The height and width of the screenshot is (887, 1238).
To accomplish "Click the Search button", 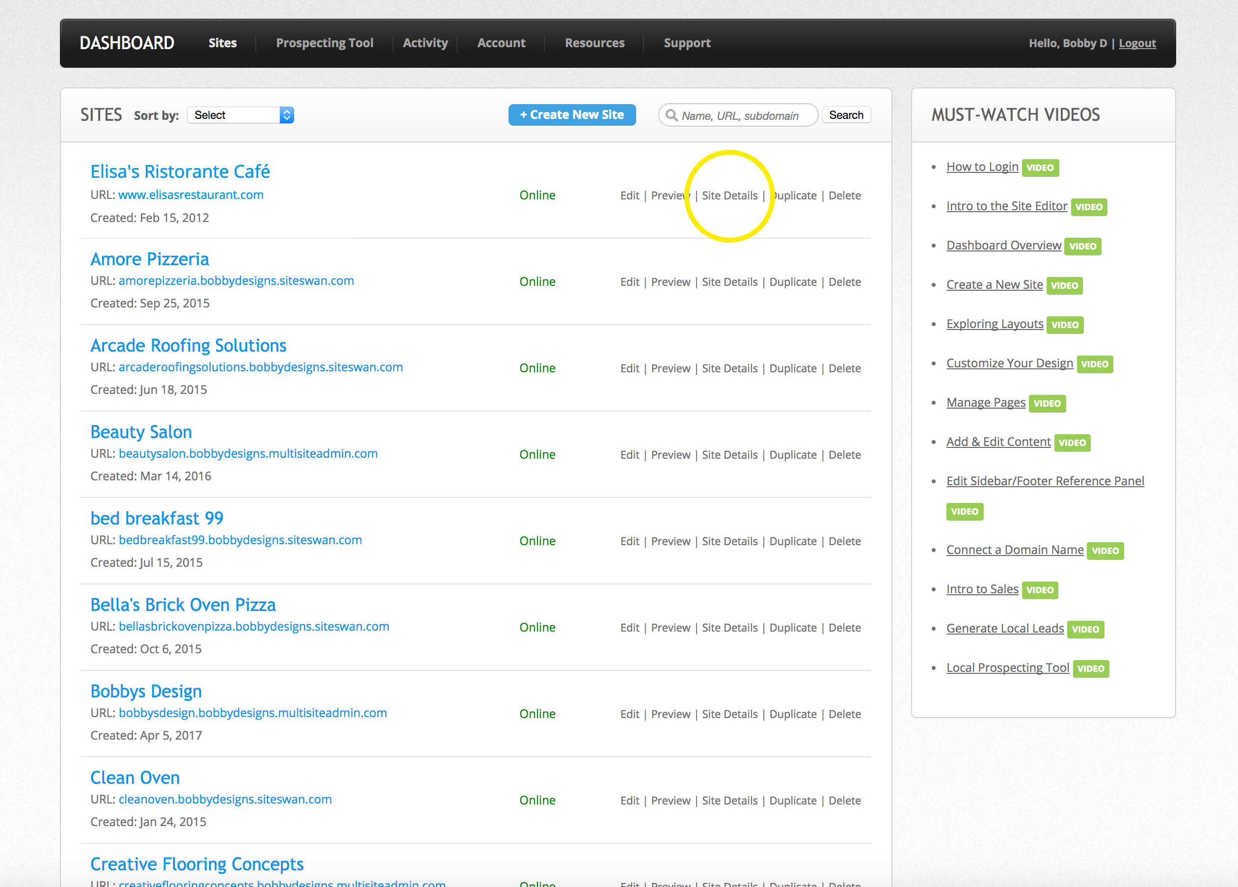I will tap(845, 115).
